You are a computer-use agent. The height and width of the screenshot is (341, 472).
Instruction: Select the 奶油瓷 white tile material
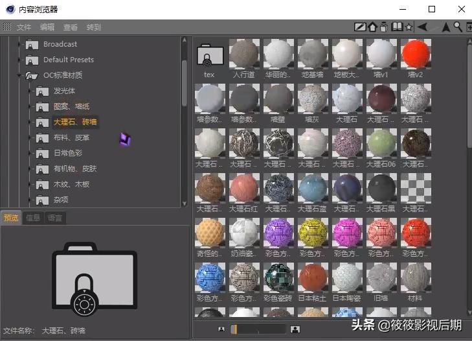tap(244, 233)
